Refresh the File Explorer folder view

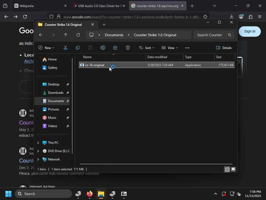tap(78, 35)
